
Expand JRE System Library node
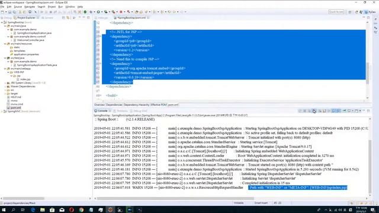coord(5,83)
